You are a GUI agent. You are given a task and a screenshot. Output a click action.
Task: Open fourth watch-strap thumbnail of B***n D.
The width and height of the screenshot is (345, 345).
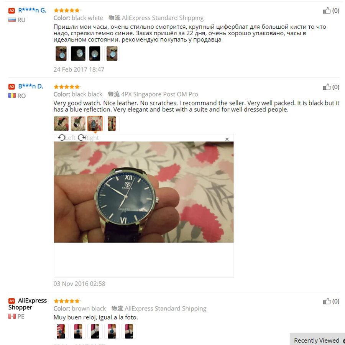[x=112, y=123]
